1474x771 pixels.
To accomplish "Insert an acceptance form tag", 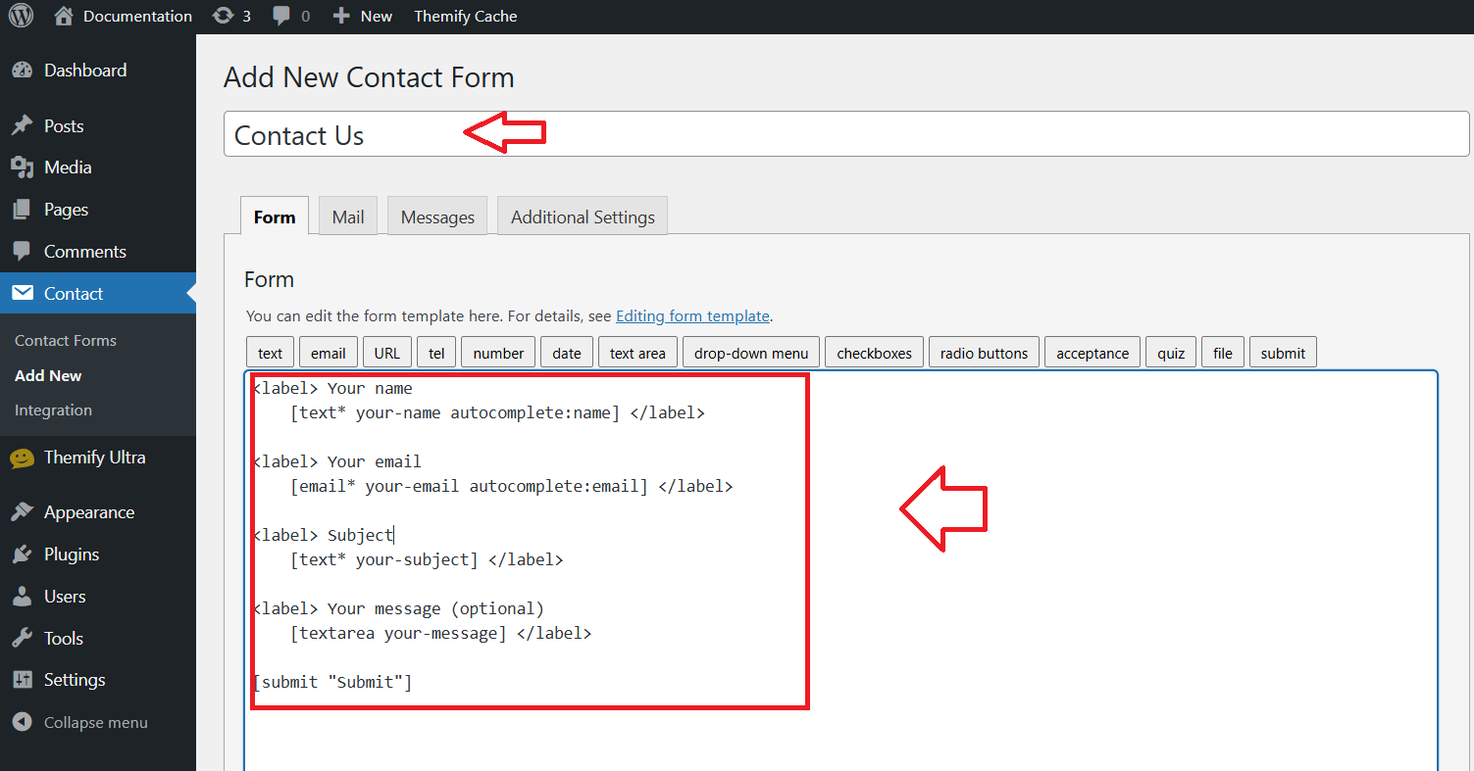I will [x=1092, y=352].
